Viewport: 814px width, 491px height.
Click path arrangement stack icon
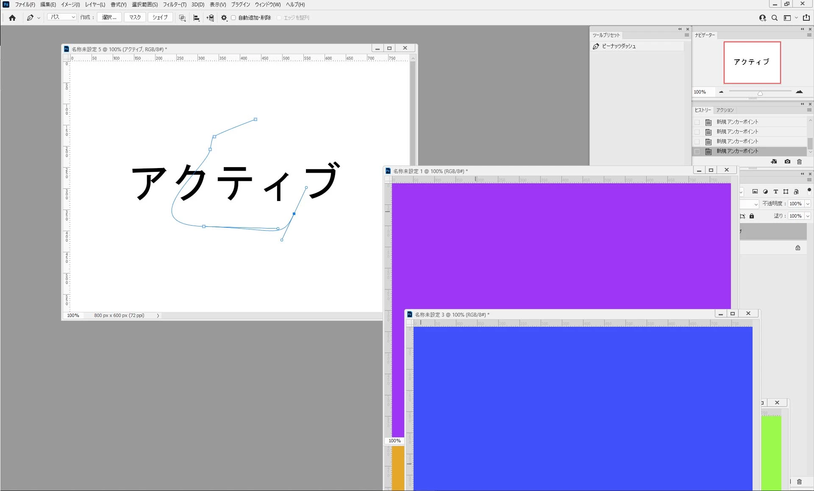[x=210, y=18]
